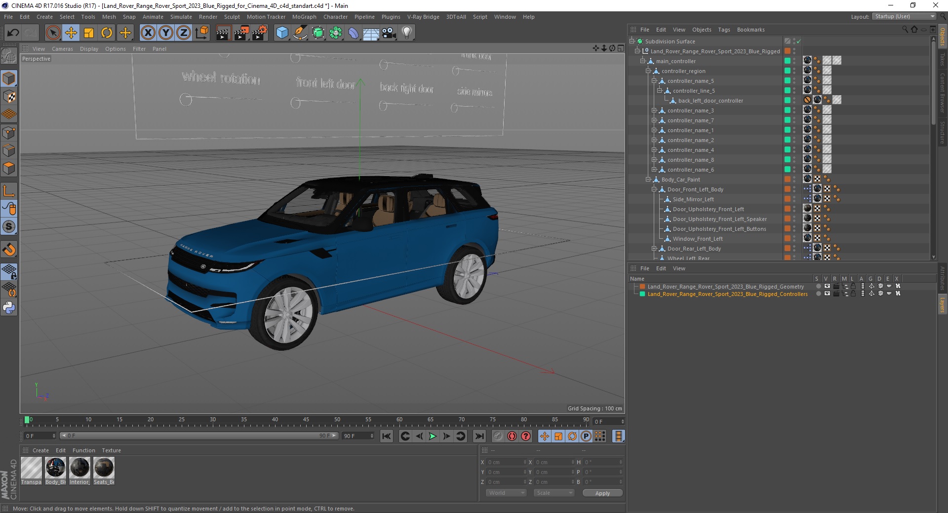Click the Coordinate System icon
The image size is (948, 513).
click(202, 33)
